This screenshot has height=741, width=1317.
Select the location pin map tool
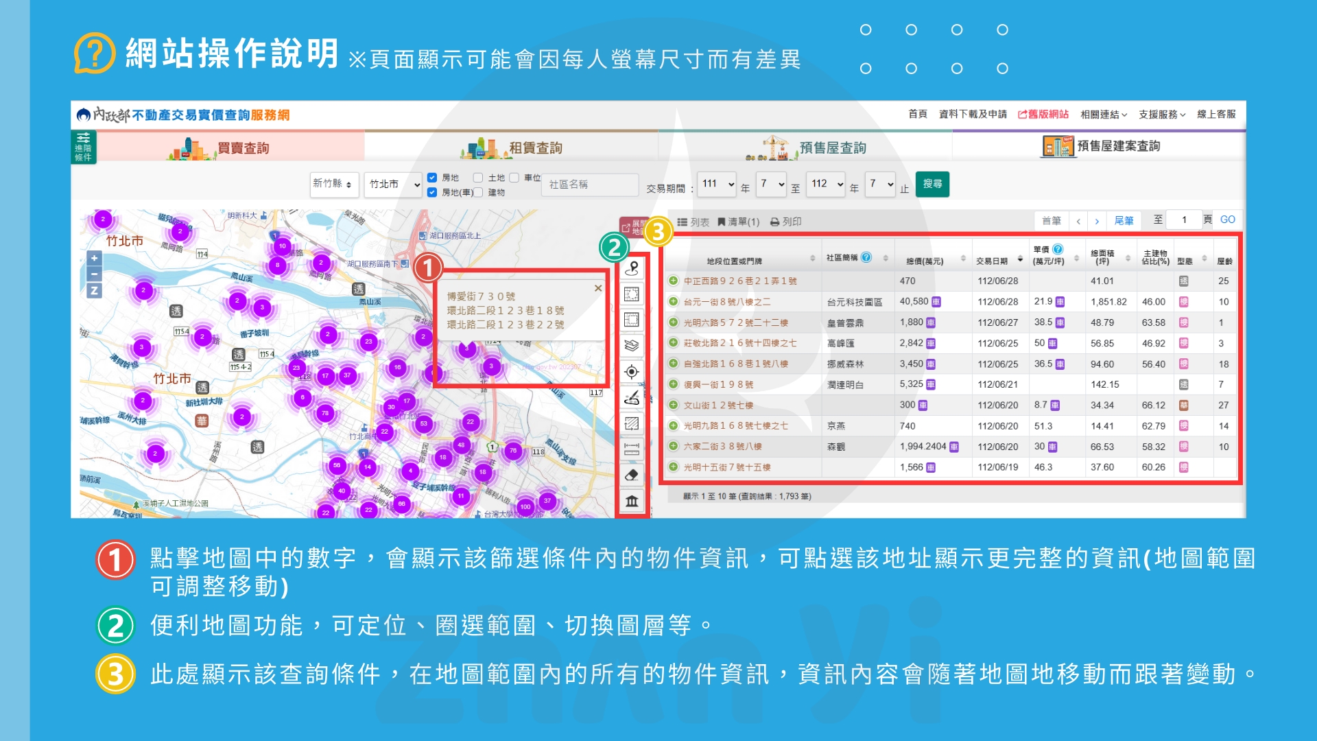[x=632, y=268]
